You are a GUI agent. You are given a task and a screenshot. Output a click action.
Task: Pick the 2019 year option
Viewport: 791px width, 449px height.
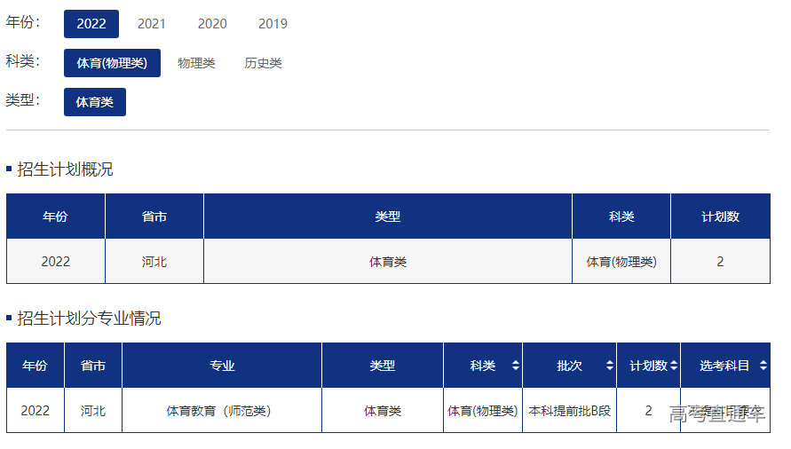pyautogui.click(x=273, y=24)
